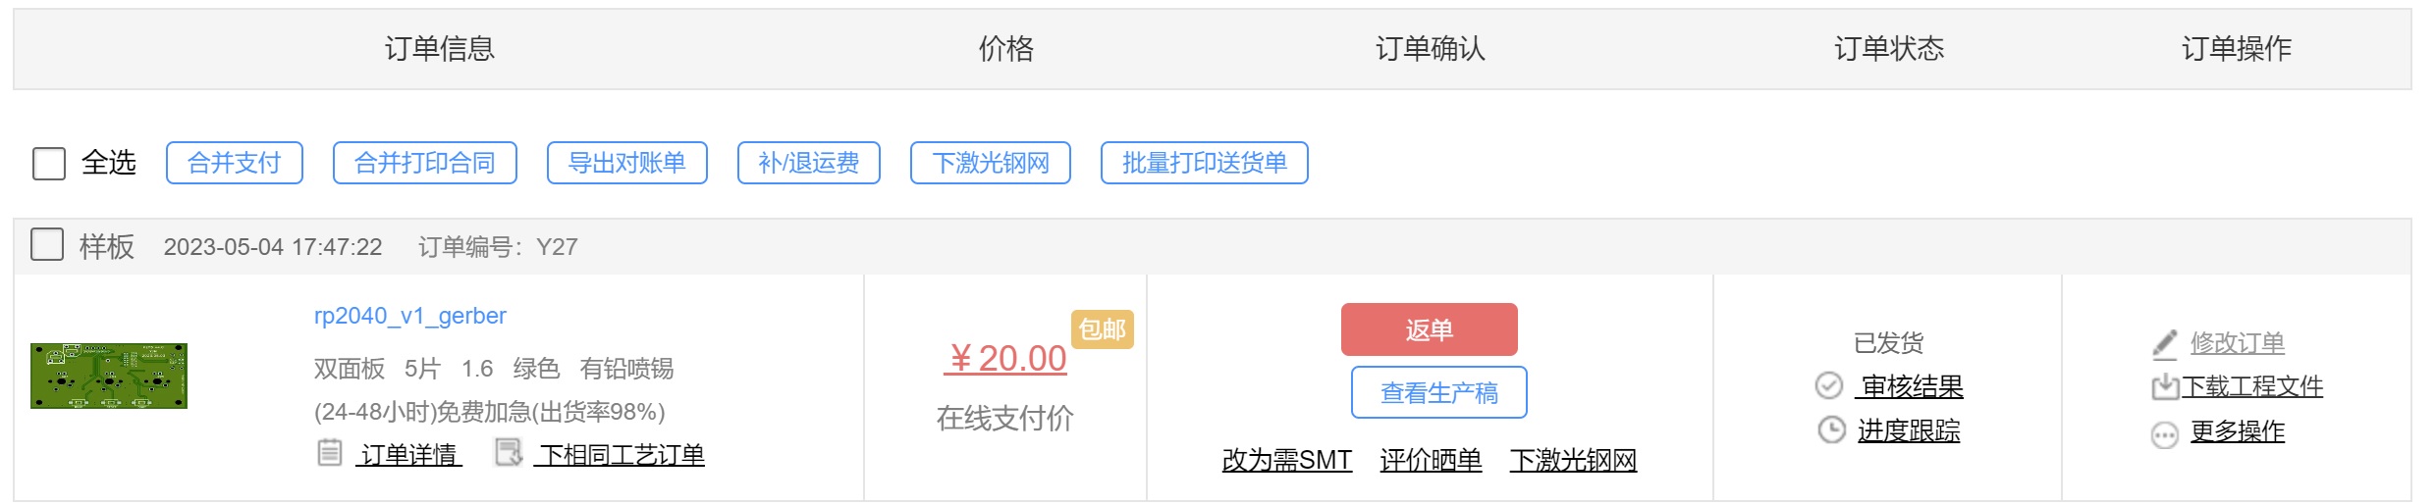Viewport: 2435px width, 504px height.
Task: Click the order details document icon
Action: pos(330,452)
